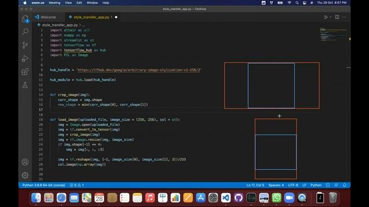This screenshot has height=207, width=369.
Task: Open the Calendar app in the dock
Action: [x=99, y=198]
